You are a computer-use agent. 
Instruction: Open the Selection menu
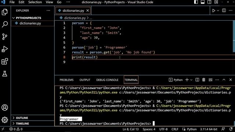point(35,2)
